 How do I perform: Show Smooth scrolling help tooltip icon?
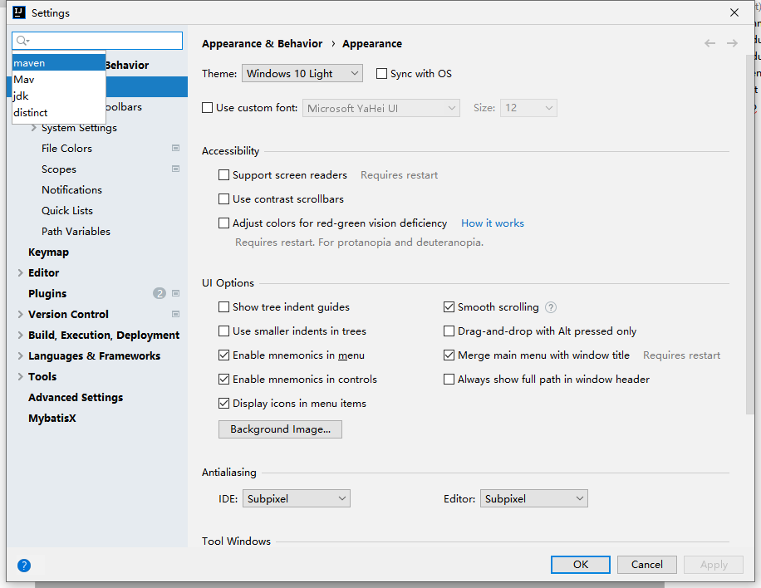(550, 307)
